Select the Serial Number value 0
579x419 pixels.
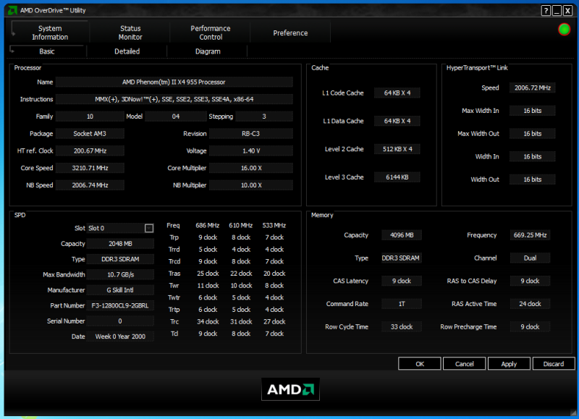pos(120,321)
